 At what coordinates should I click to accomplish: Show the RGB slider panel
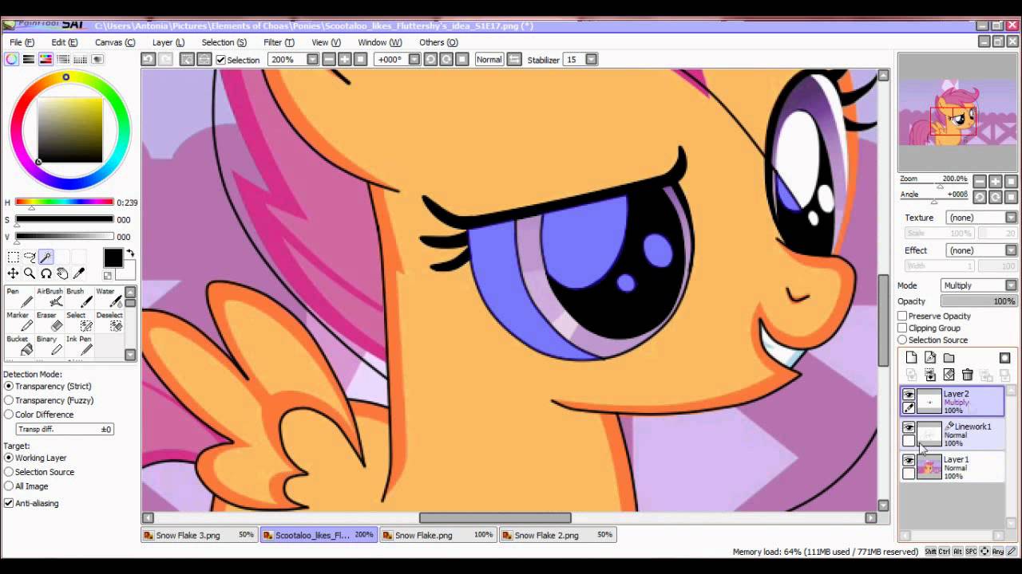(x=29, y=59)
